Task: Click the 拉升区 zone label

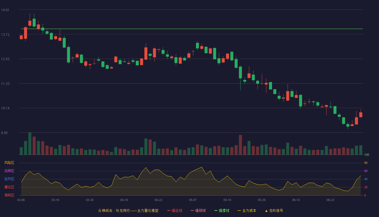Action: [x=9, y=179]
